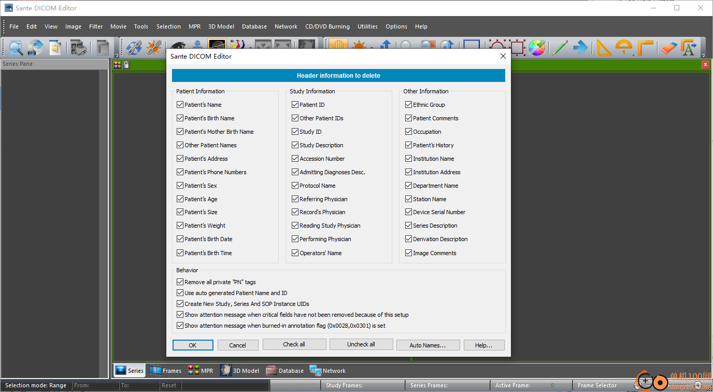Expand far-right toolbar overflow arrow
The height and width of the screenshot is (392, 713).
pos(703,55)
